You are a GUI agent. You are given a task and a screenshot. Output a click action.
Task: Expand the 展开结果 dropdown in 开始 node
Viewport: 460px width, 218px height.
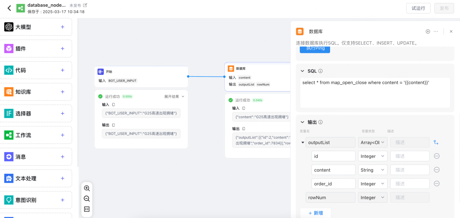coord(174,96)
